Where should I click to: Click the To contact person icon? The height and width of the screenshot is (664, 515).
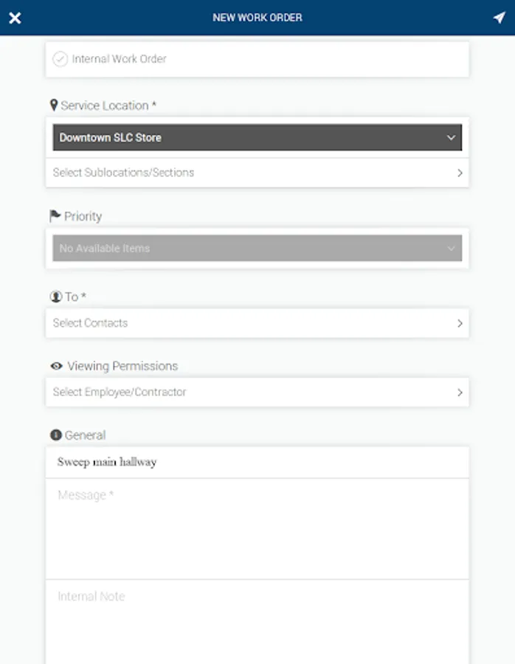click(x=55, y=297)
